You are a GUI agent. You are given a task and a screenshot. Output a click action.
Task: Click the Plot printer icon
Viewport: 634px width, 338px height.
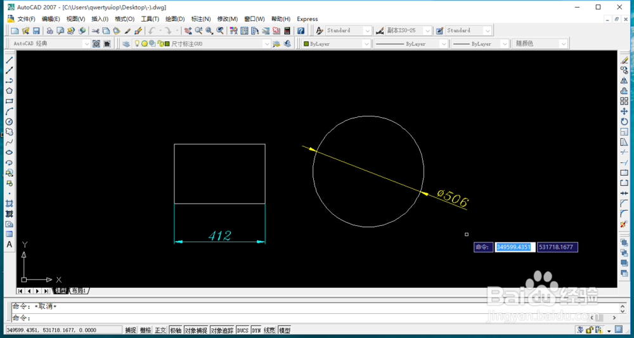point(49,30)
